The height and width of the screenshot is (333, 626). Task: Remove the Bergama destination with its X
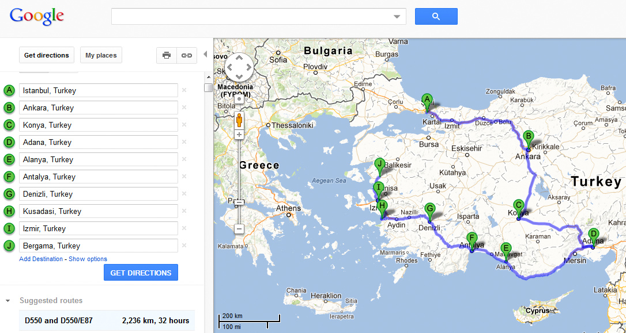(x=184, y=246)
